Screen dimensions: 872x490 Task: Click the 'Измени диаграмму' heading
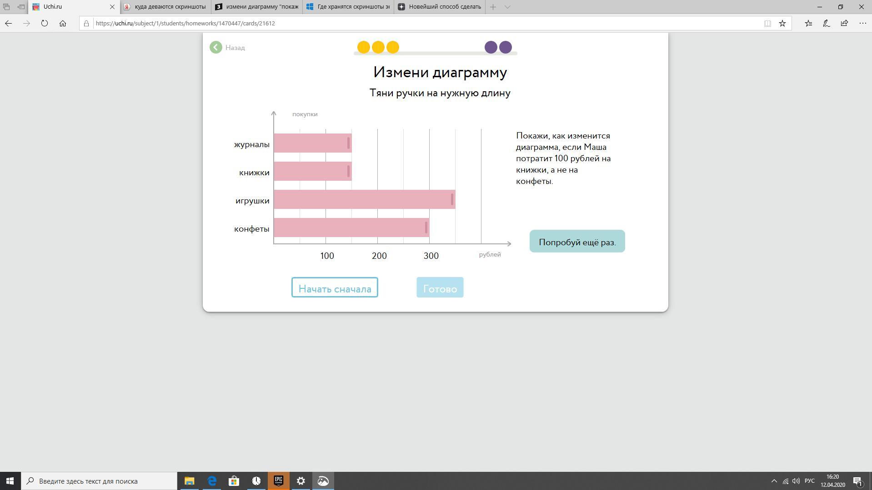point(440,73)
